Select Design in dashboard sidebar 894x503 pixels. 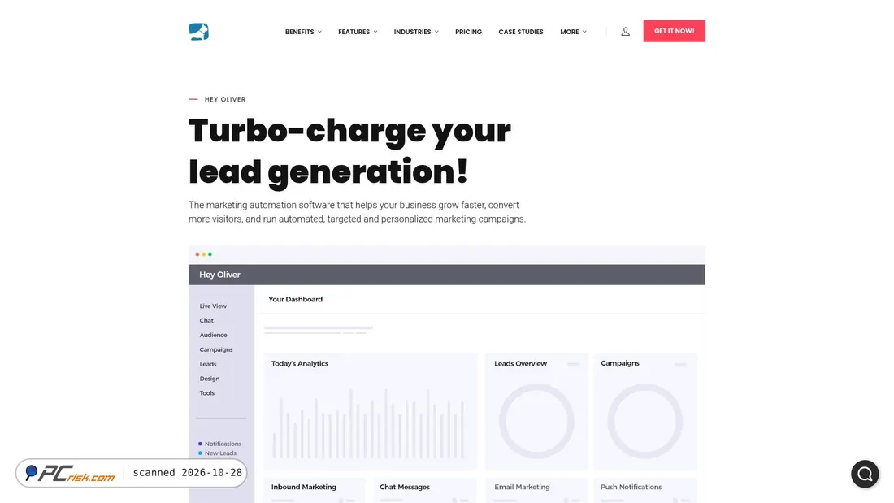(x=209, y=379)
